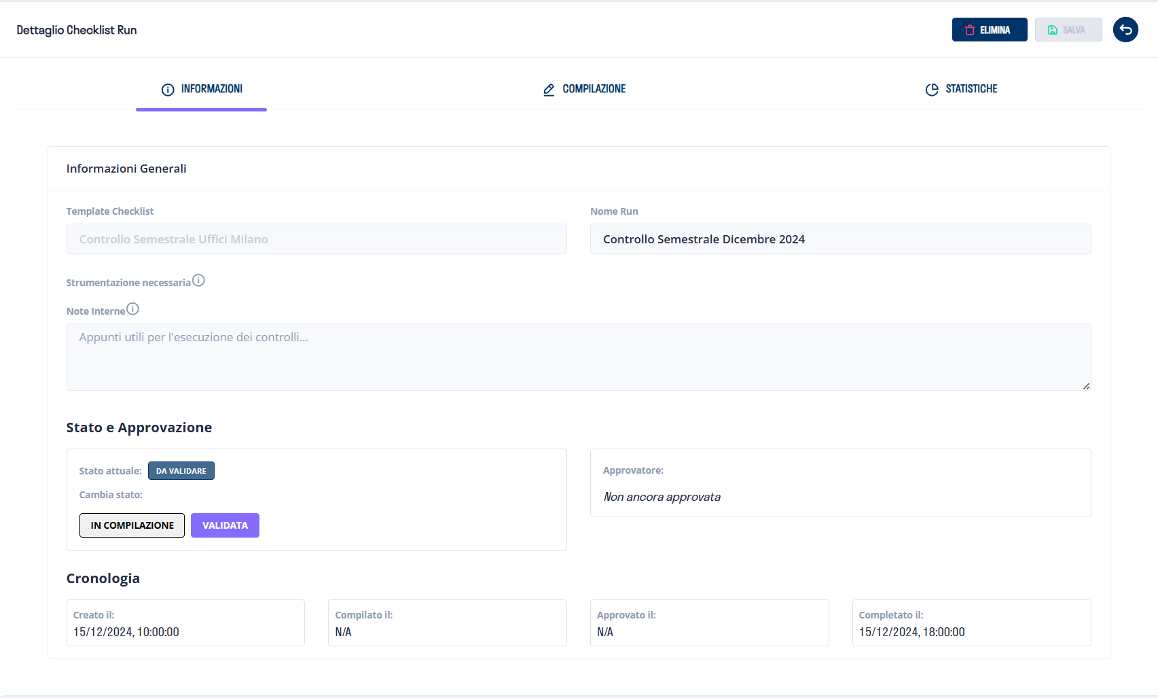Viewport: 1158px width, 698px height.
Task: Set status to In Compilazione
Action: click(132, 525)
